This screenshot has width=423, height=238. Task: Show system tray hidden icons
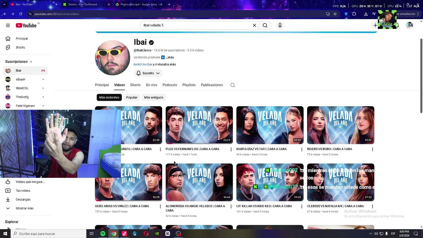pos(370,234)
